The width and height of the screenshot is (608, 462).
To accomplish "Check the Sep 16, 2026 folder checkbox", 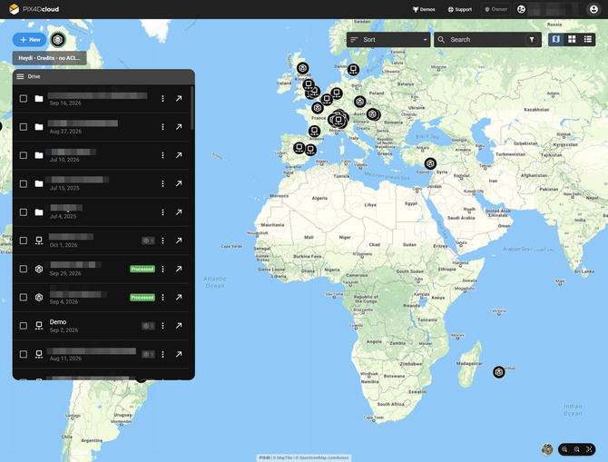I will click(24, 99).
